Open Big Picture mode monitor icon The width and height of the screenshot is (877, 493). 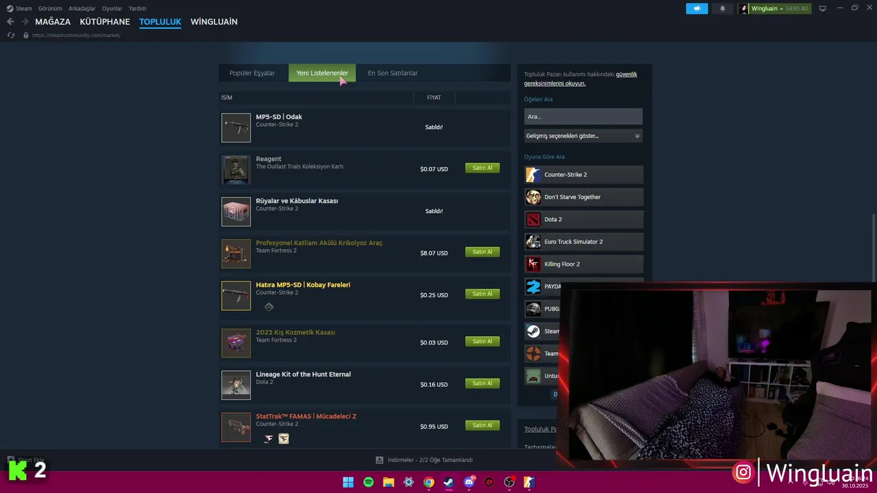(x=823, y=8)
